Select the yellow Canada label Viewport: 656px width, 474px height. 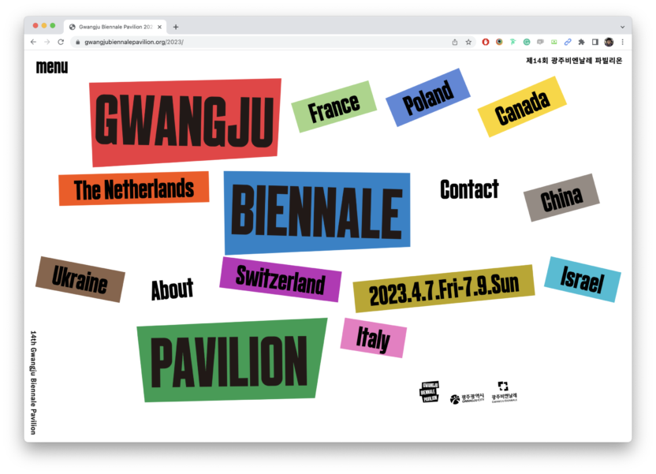coord(522,107)
